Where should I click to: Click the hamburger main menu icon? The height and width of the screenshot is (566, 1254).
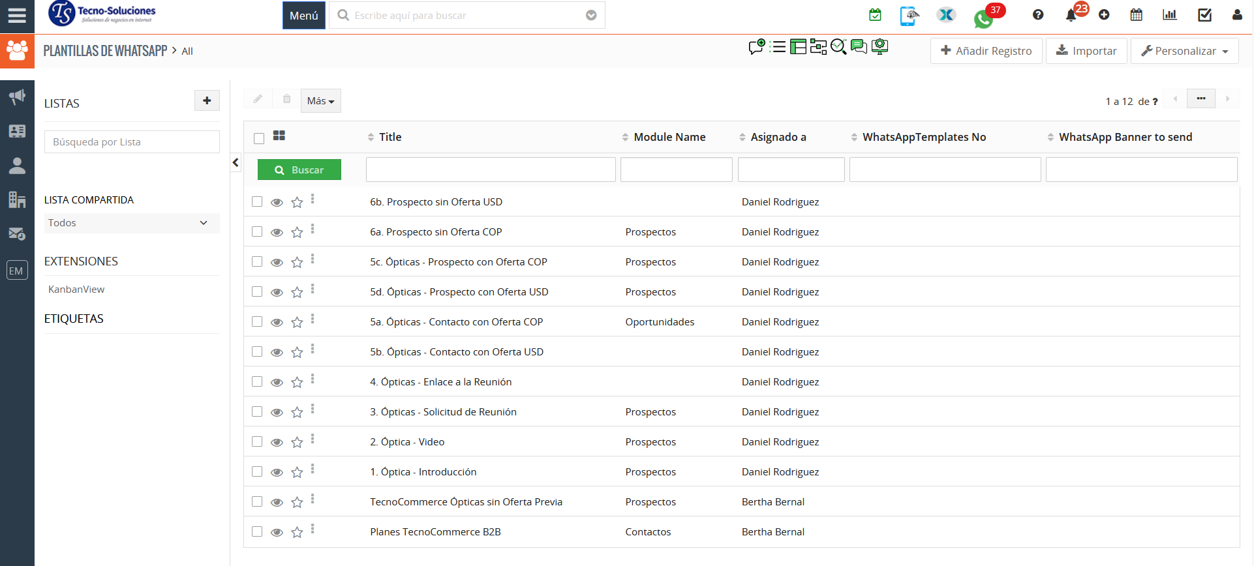coord(17,15)
